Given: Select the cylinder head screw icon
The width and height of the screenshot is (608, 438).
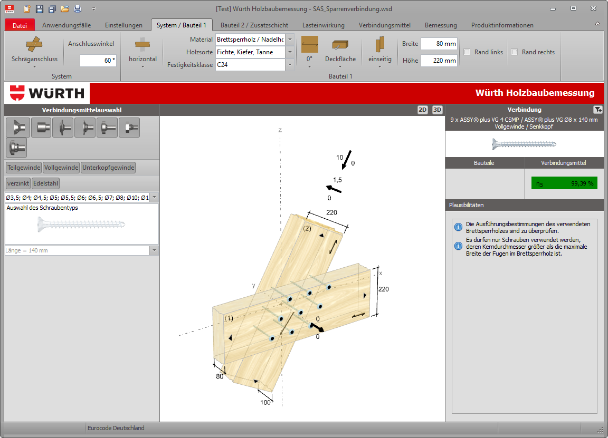Looking at the screenshot, I should (x=41, y=128).
